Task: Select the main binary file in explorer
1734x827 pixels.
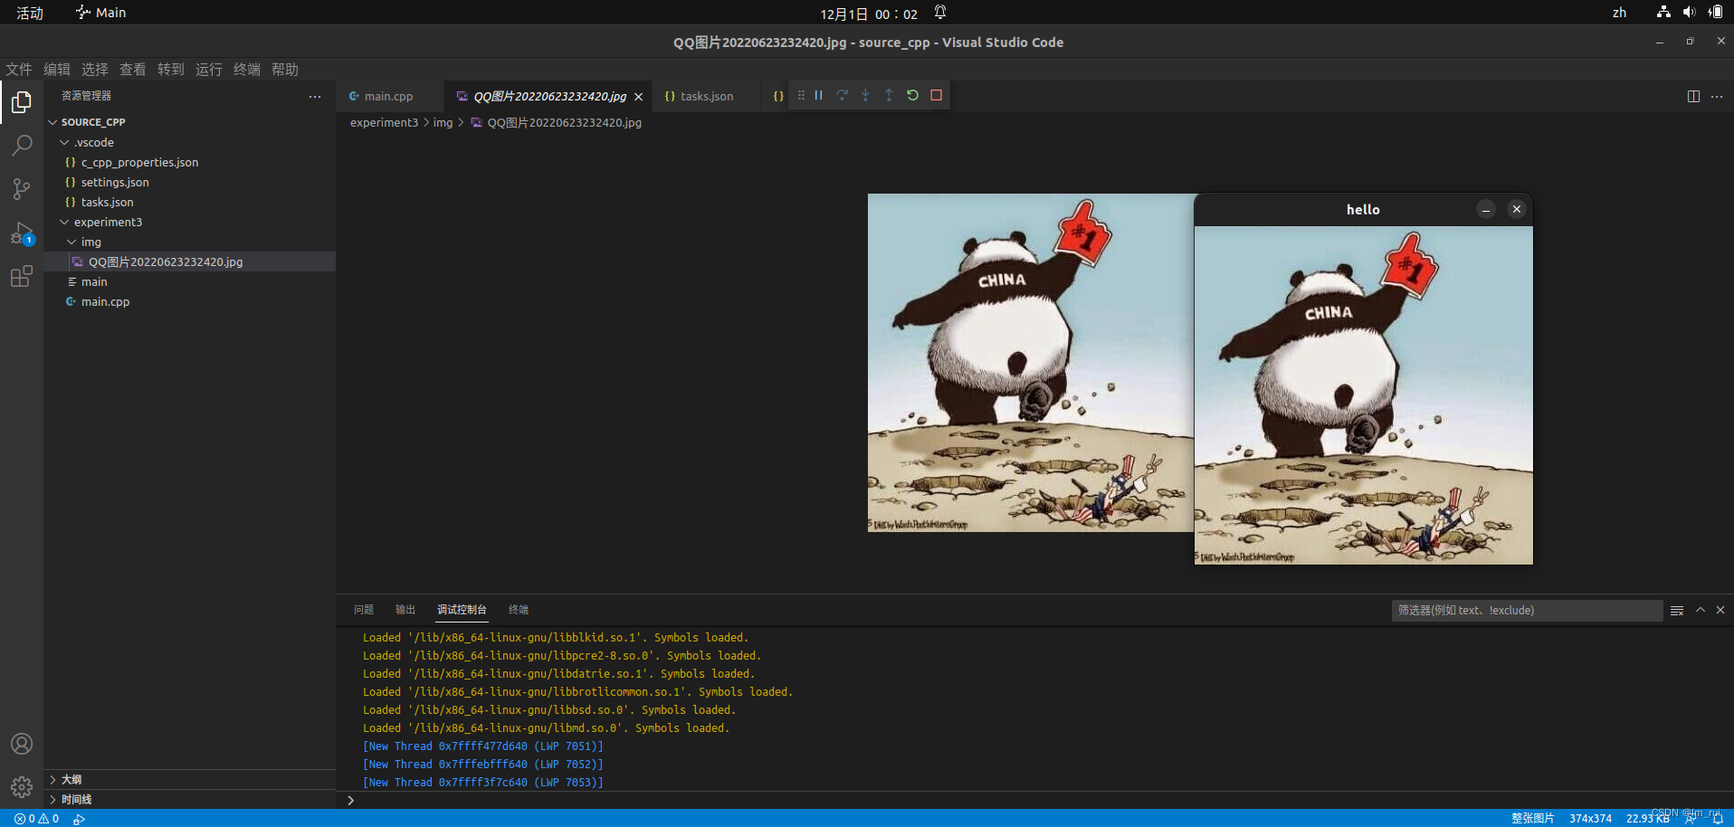Action: coord(189,281)
